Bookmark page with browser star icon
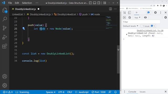168x94 pixels. click(154, 5)
